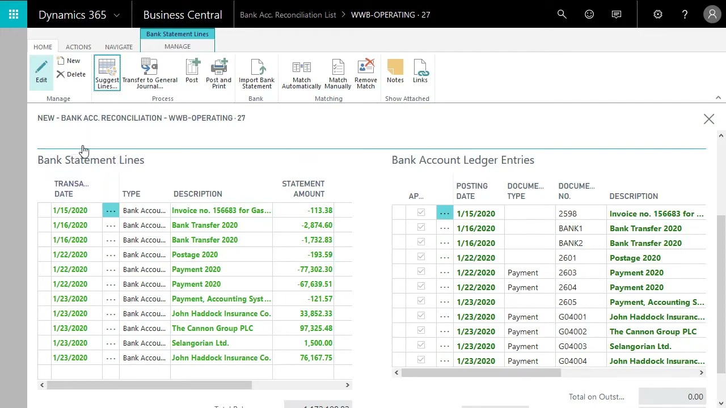Click Remove Match icon

(x=366, y=67)
